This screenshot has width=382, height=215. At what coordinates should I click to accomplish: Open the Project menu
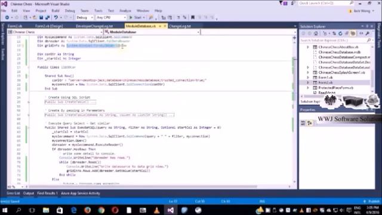41,11
